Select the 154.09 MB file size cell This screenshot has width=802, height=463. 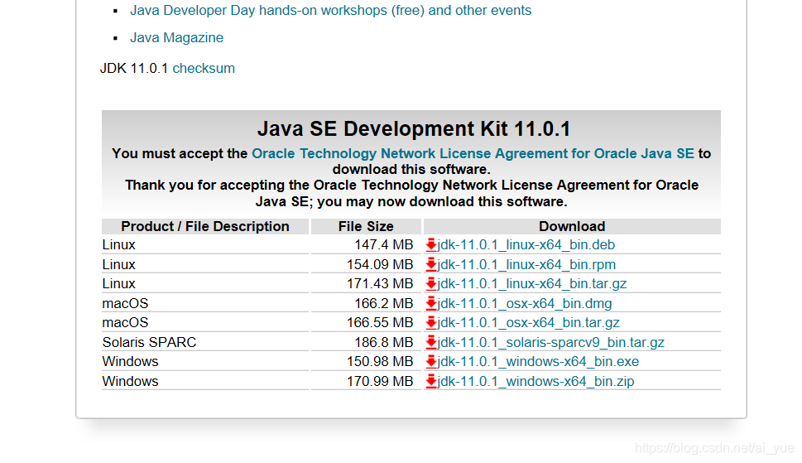point(366,264)
